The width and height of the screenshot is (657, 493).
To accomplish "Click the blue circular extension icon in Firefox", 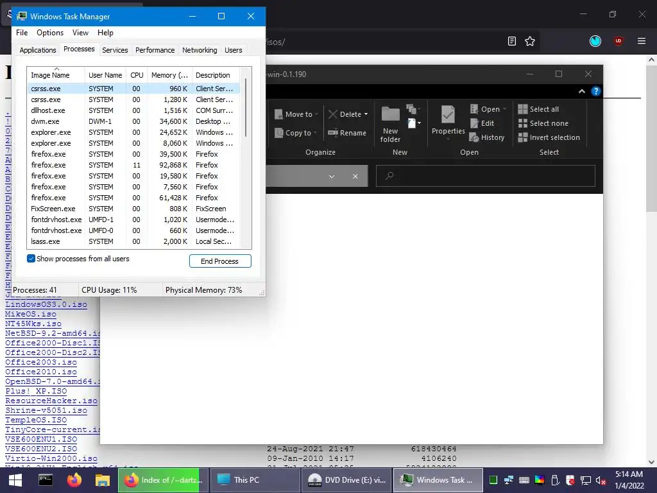I will point(595,41).
